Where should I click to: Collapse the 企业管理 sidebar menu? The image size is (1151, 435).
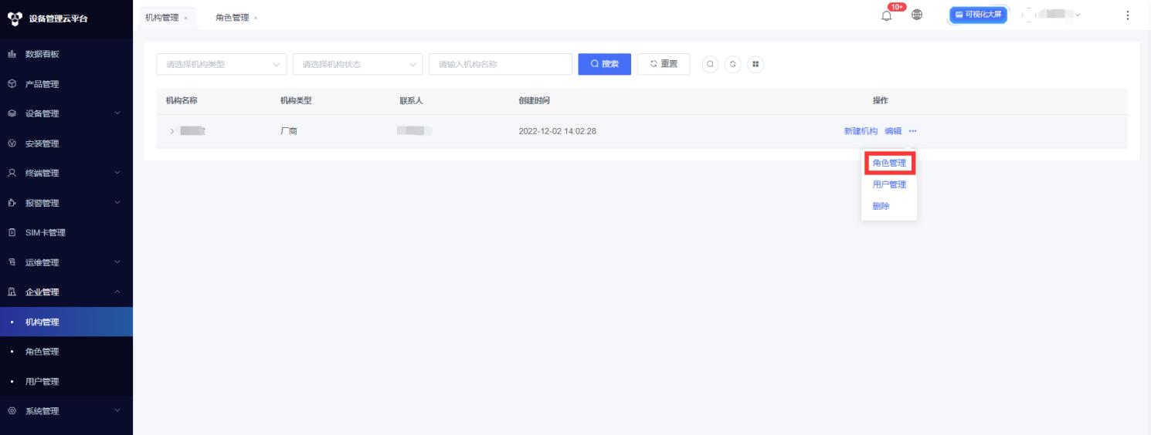(x=117, y=292)
